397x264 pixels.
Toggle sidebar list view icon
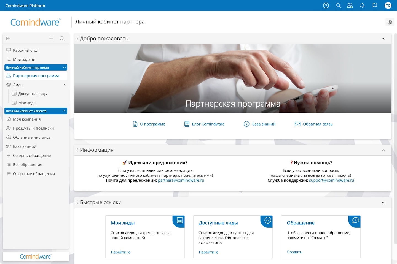click(x=51, y=39)
